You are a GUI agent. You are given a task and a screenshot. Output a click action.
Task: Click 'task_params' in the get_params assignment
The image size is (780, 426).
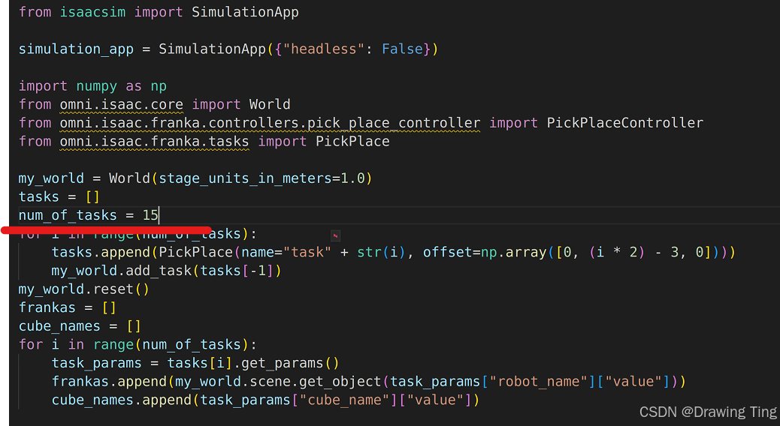(96, 363)
